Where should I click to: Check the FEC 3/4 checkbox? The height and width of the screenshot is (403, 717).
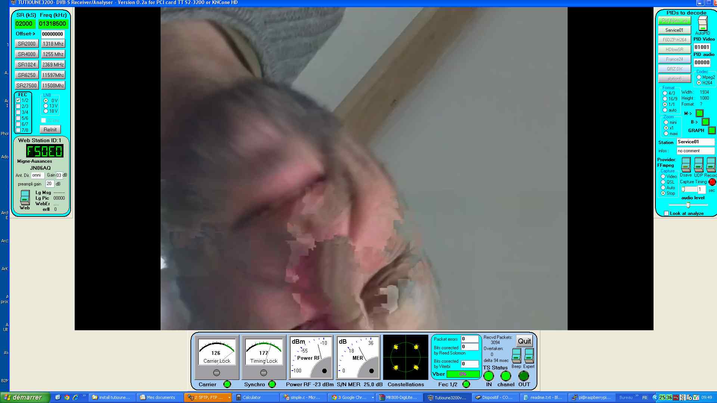(x=18, y=112)
